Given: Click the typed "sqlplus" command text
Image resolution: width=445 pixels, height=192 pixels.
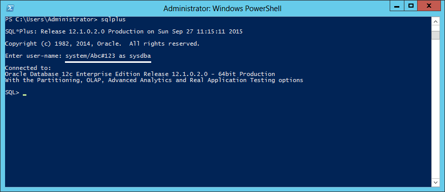Looking at the screenshot, I should (113, 20).
